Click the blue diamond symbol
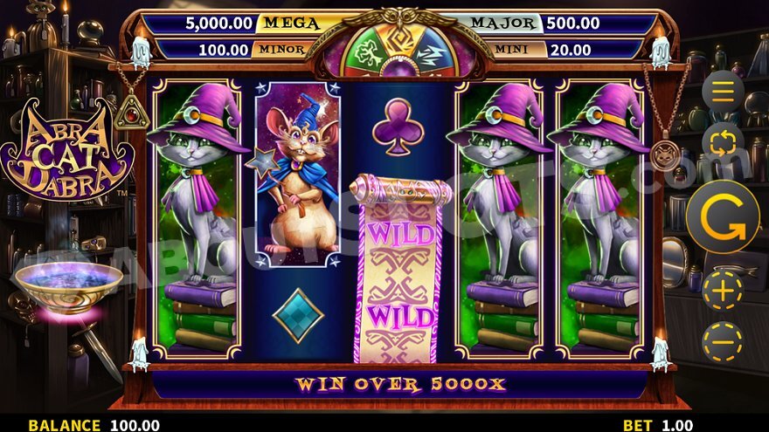 click(298, 315)
